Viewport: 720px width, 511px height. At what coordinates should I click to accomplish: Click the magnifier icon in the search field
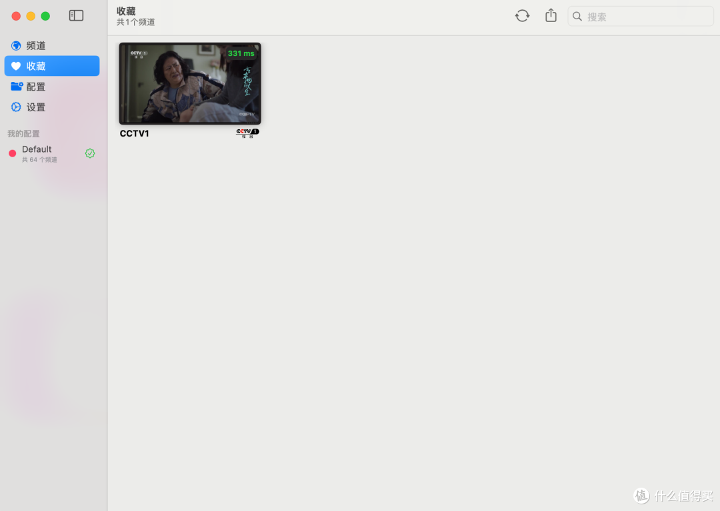tap(577, 16)
